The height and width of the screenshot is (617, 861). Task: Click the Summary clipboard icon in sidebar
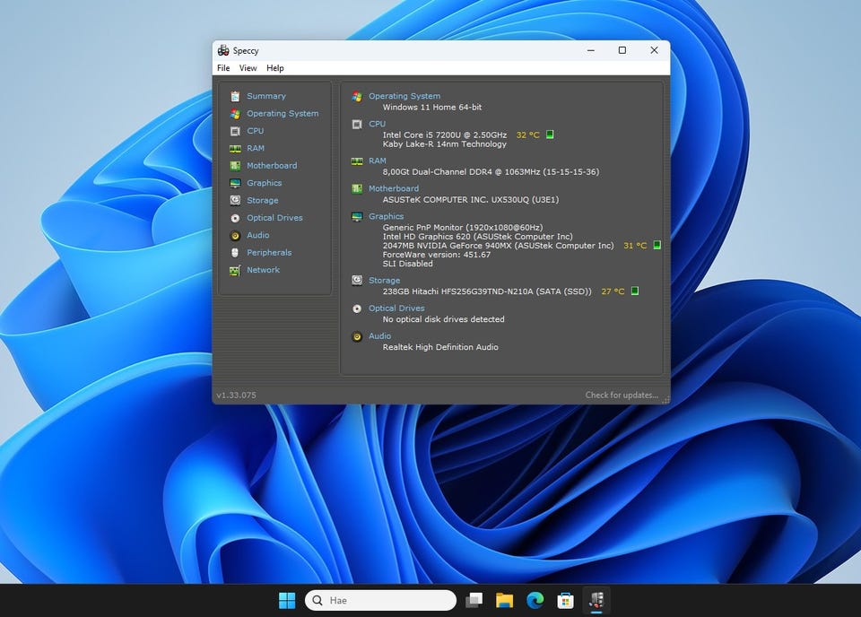pos(235,96)
